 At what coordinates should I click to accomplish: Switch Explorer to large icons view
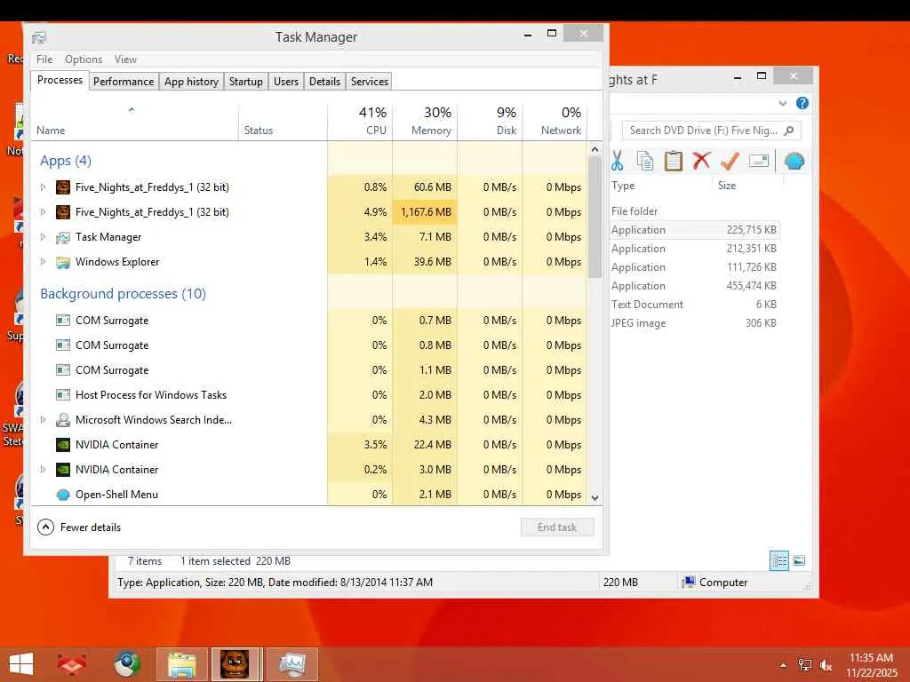point(799,561)
